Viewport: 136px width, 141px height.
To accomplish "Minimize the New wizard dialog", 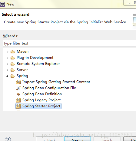I will 128,3.
